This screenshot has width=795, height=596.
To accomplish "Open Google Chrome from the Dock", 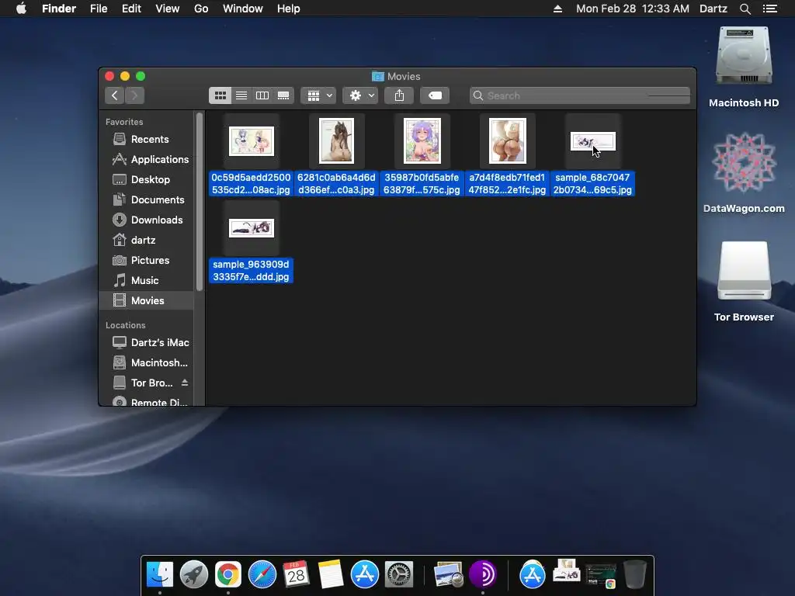I will click(x=228, y=574).
